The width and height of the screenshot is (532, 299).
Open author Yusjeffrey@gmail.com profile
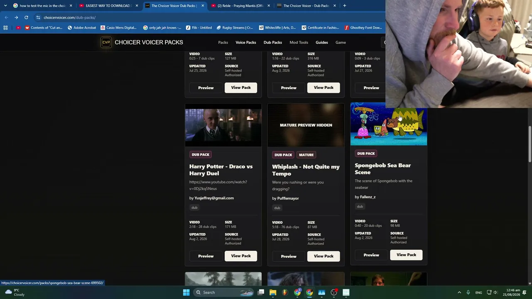click(x=214, y=198)
